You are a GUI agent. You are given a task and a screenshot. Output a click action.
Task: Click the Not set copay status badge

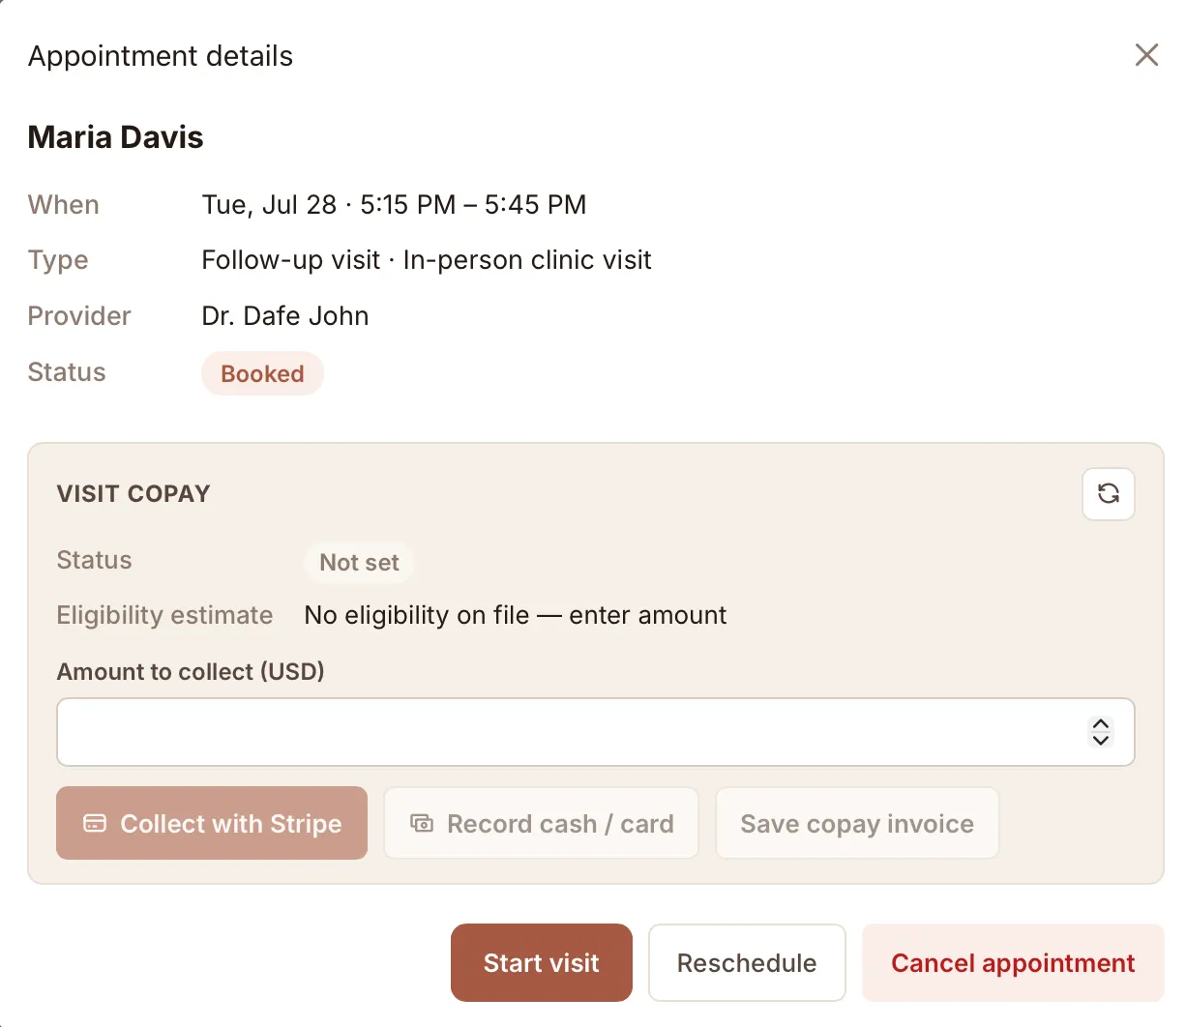[x=359, y=562]
